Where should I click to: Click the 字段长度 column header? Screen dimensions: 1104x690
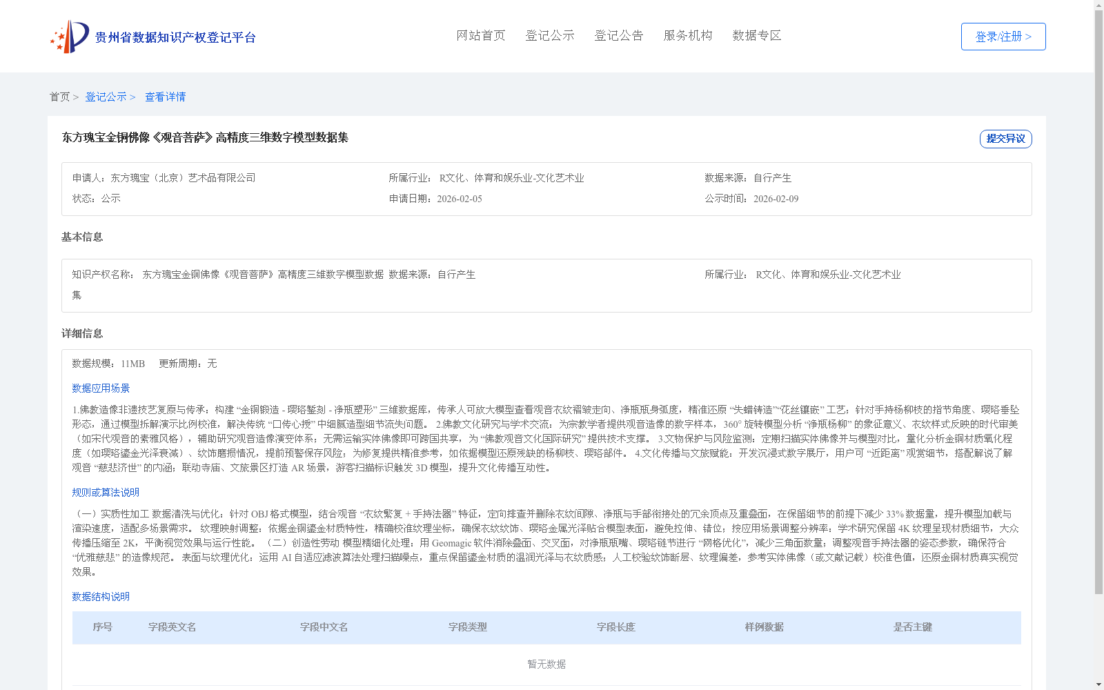coord(616,627)
